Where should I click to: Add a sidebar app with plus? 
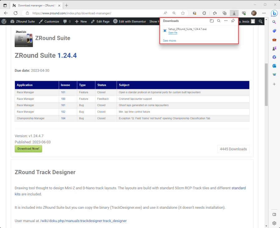[274, 84]
